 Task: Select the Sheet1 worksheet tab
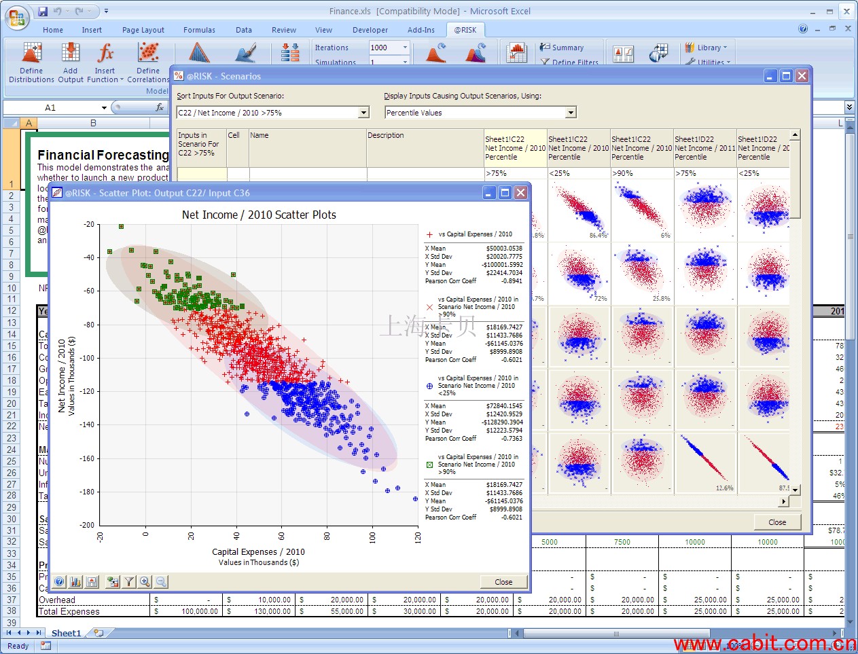pyautogui.click(x=66, y=633)
